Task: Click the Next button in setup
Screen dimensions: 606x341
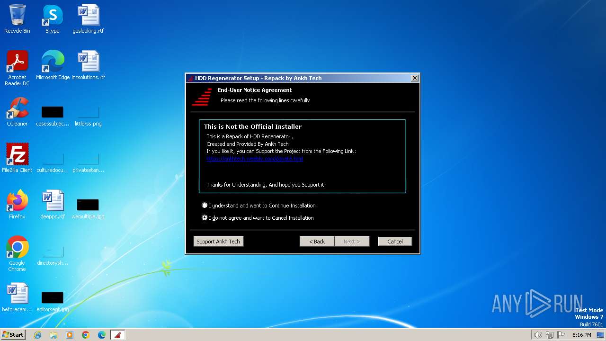Action: 352,242
